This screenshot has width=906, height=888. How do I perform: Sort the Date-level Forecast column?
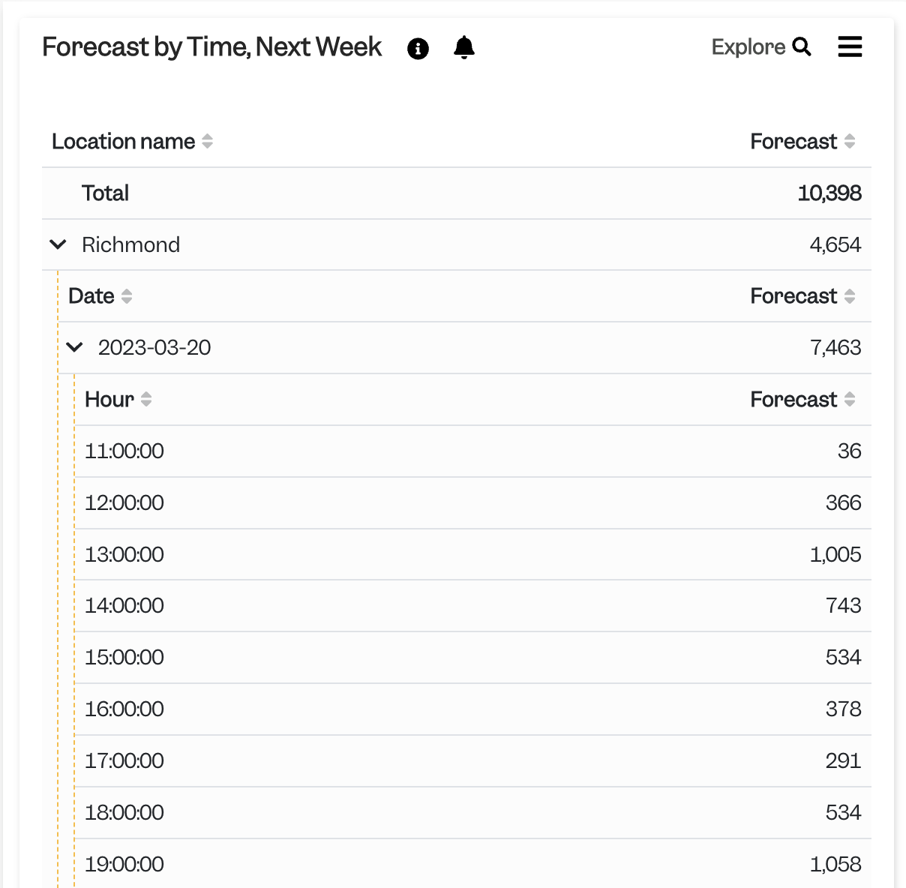(x=850, y=296)
